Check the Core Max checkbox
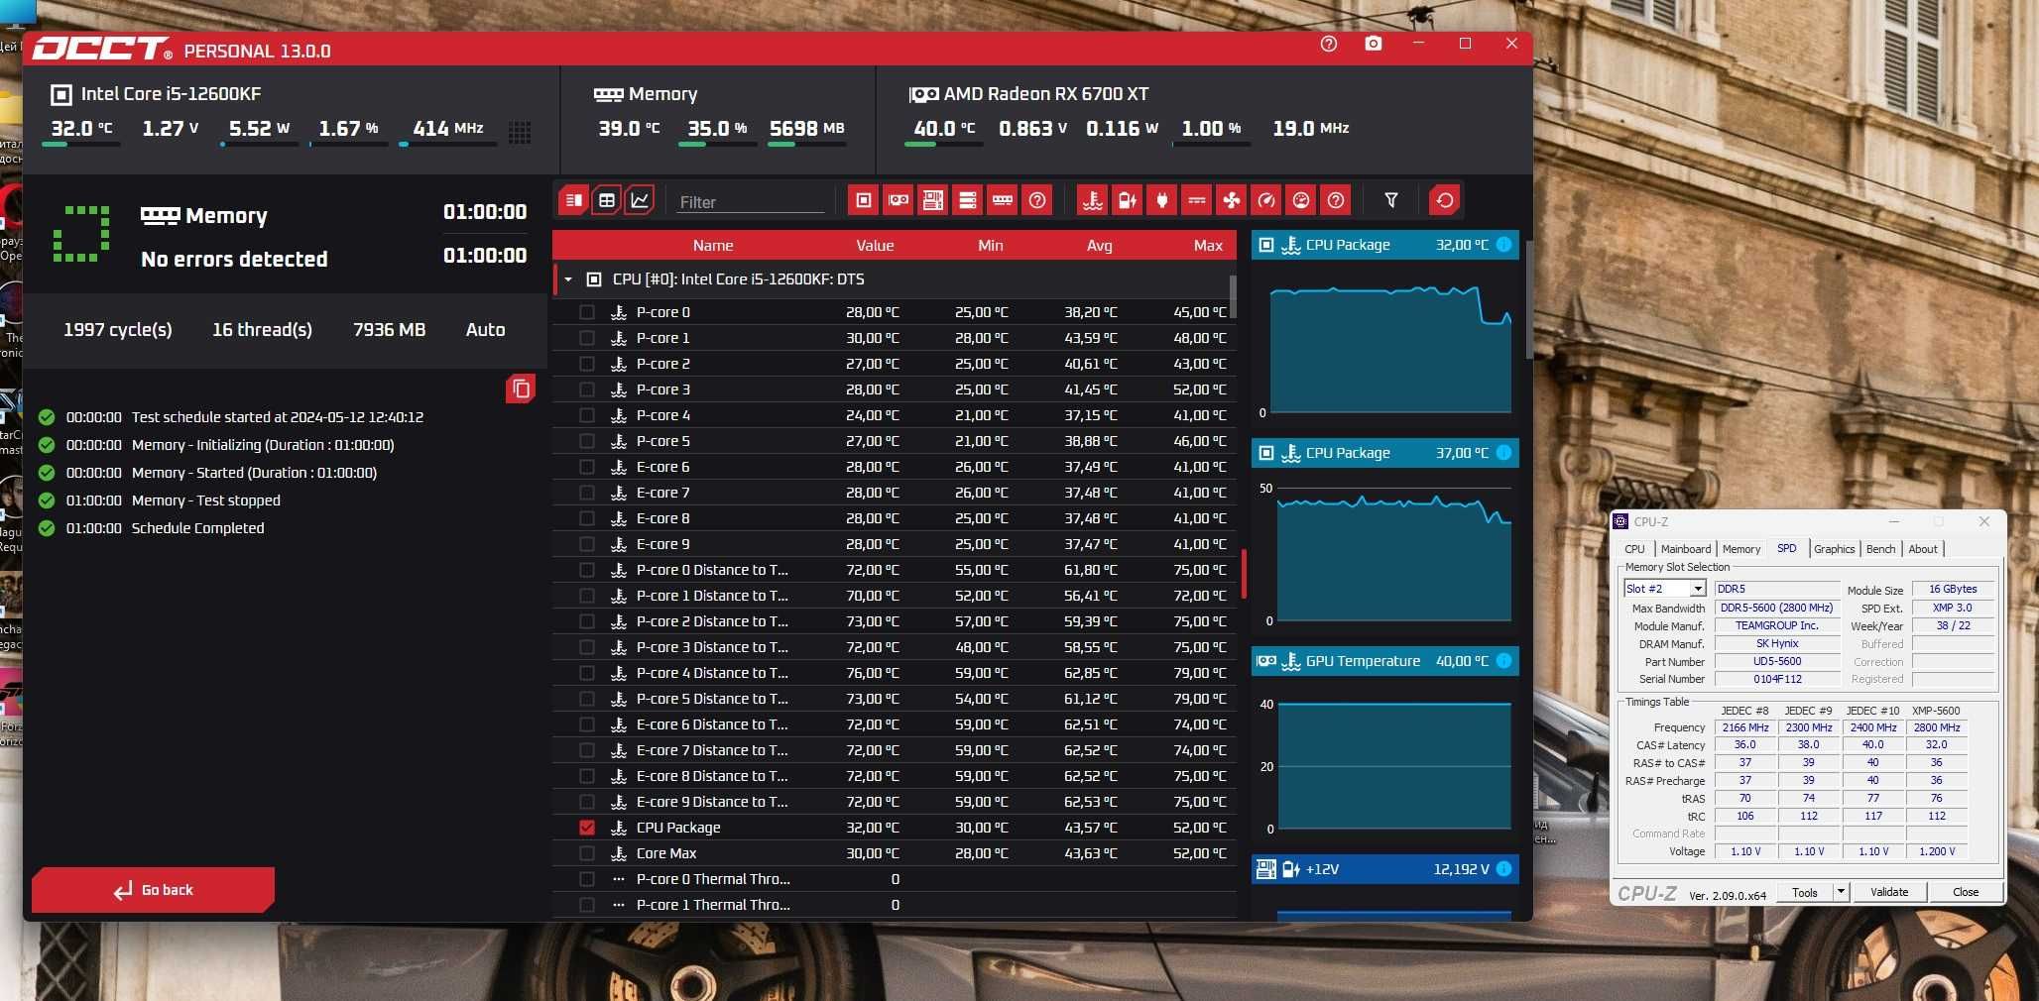The image size is (2039, 1001). (x=587, y=852)
